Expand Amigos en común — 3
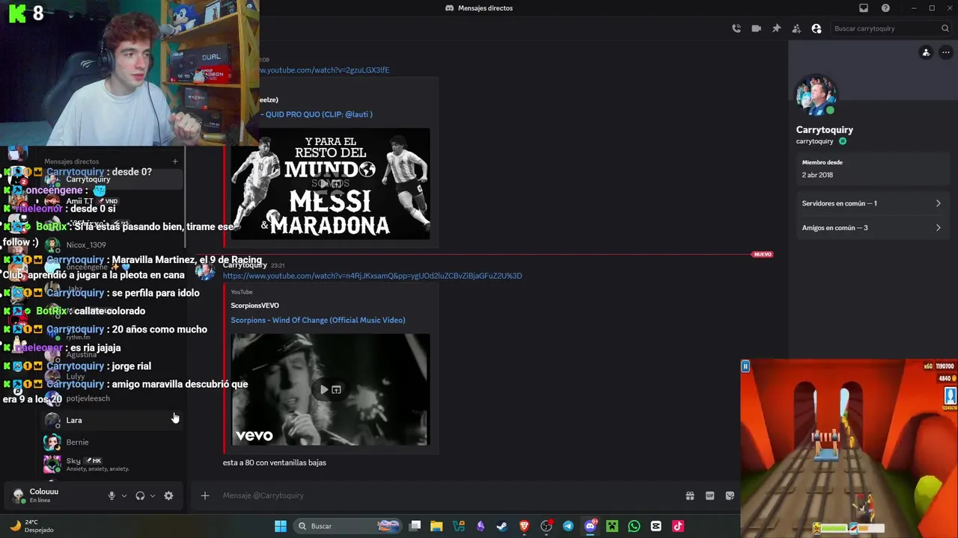 click(871, 228)
